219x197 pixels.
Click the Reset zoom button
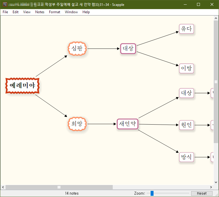[x=201, y=193]
